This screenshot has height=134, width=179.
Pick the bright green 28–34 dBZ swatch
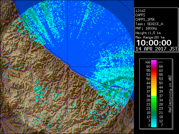click(x=154, y=100)
